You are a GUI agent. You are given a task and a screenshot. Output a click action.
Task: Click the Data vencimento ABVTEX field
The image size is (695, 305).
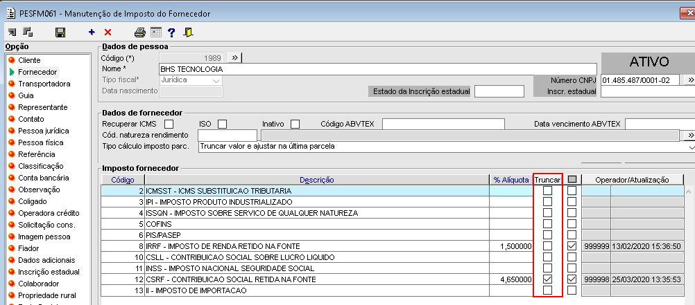660,124
